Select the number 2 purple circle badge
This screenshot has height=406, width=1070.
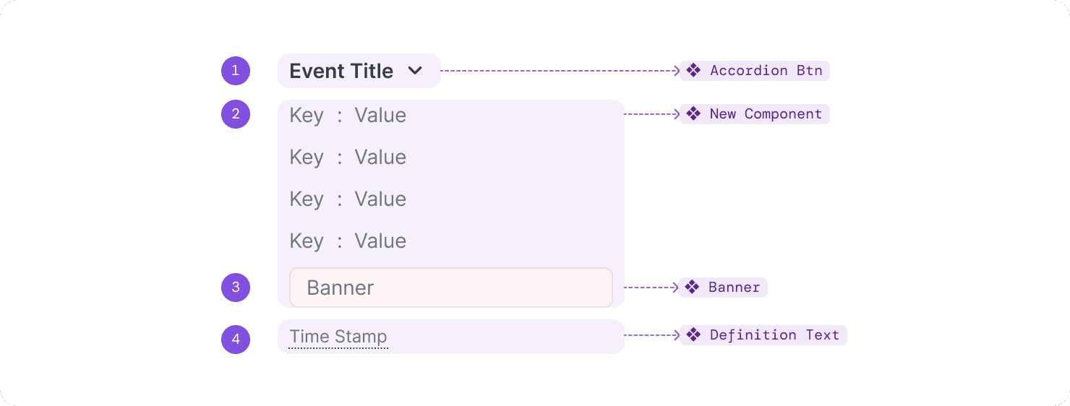(x=236, y=114)
